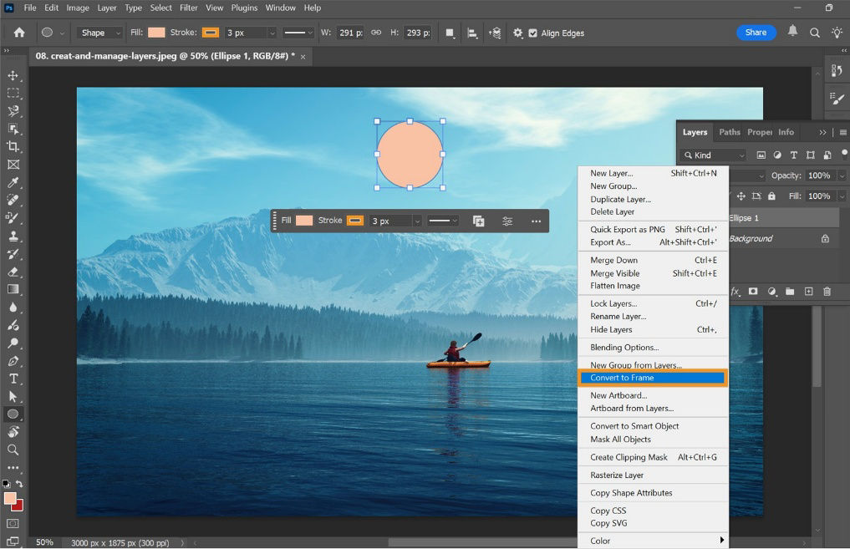Click the Add layer mask icon

[753, 292]
